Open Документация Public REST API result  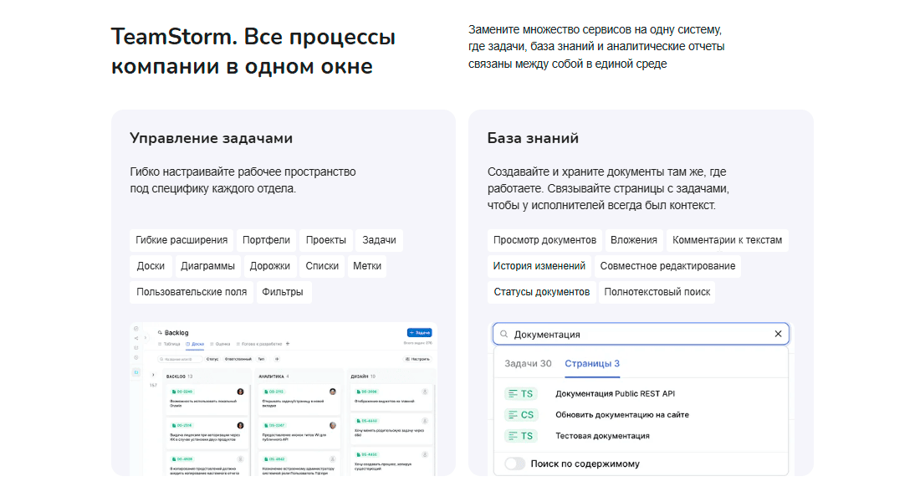tap(615, 394)
